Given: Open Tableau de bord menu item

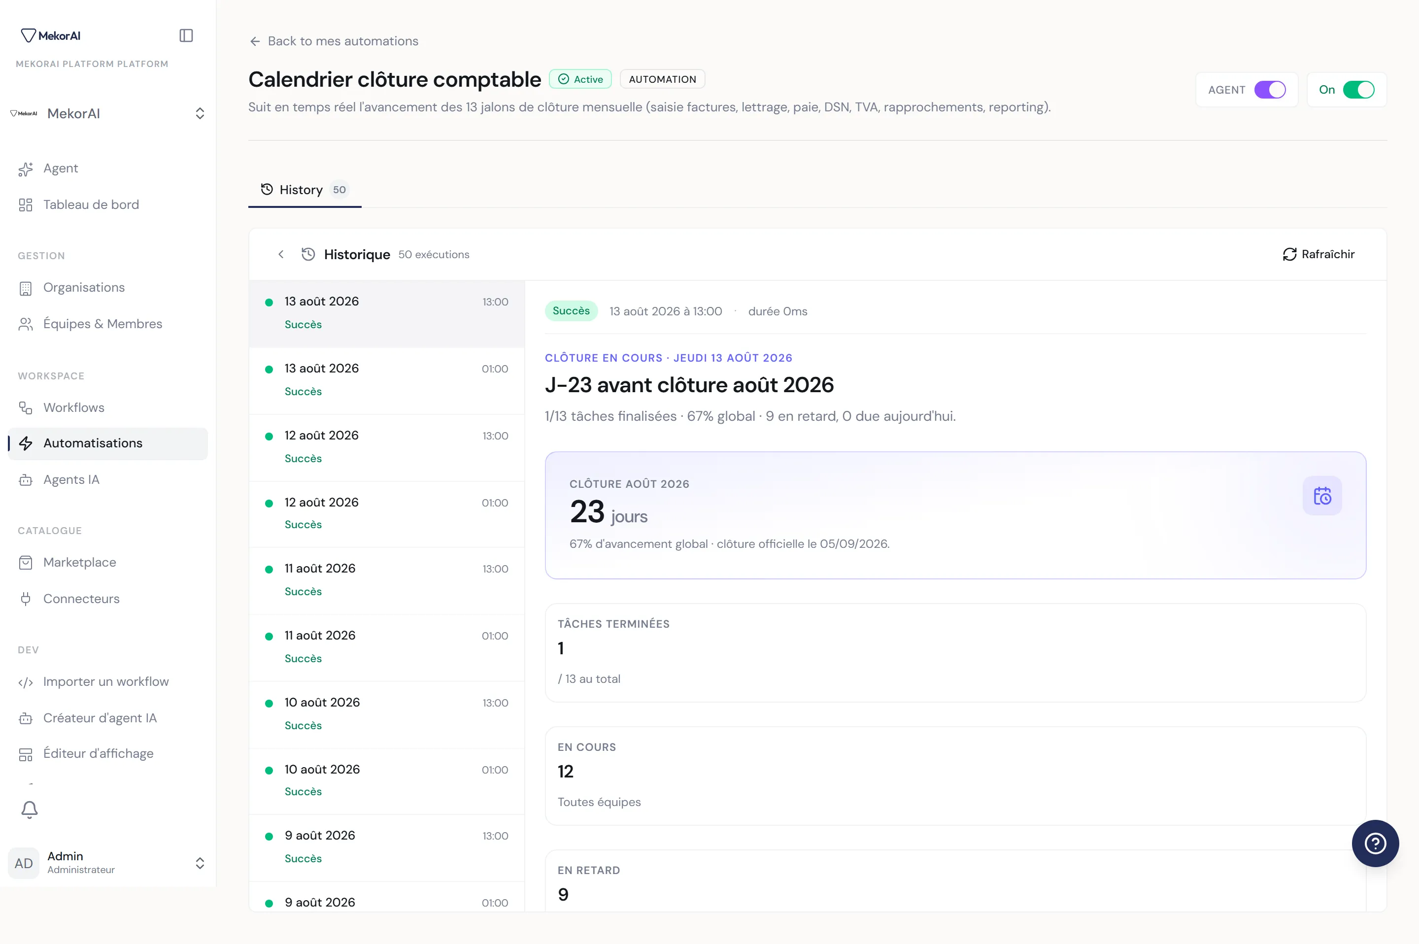Looking at the screenshot, I should tap(108, 204).
